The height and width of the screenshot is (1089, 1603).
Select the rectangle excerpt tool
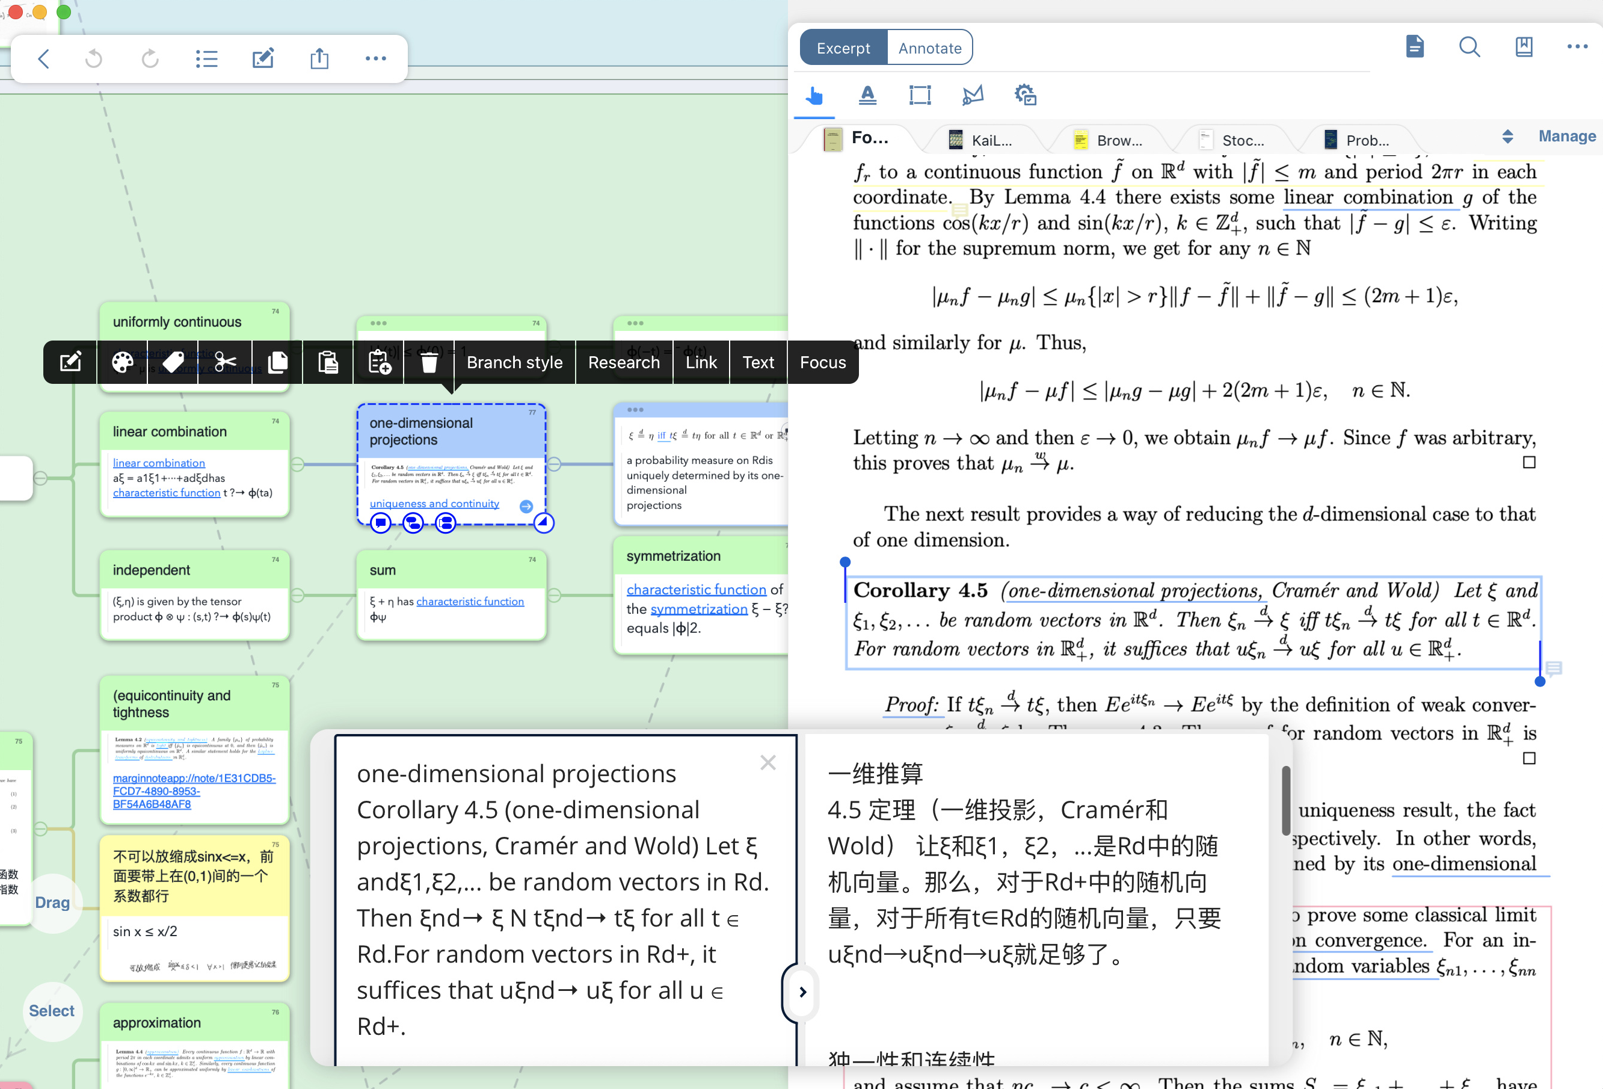(x=920, y=95)
